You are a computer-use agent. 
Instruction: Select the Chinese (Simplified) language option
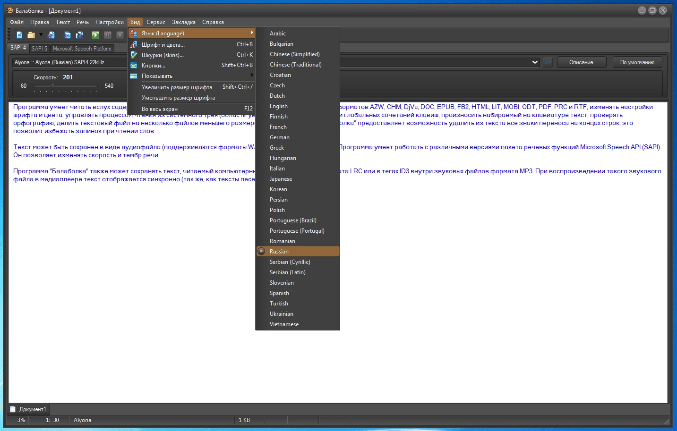tap(295, 54)
